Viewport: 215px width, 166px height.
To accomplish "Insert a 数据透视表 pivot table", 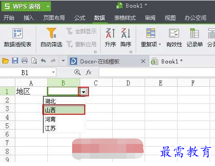I will (x=18, y=38).
